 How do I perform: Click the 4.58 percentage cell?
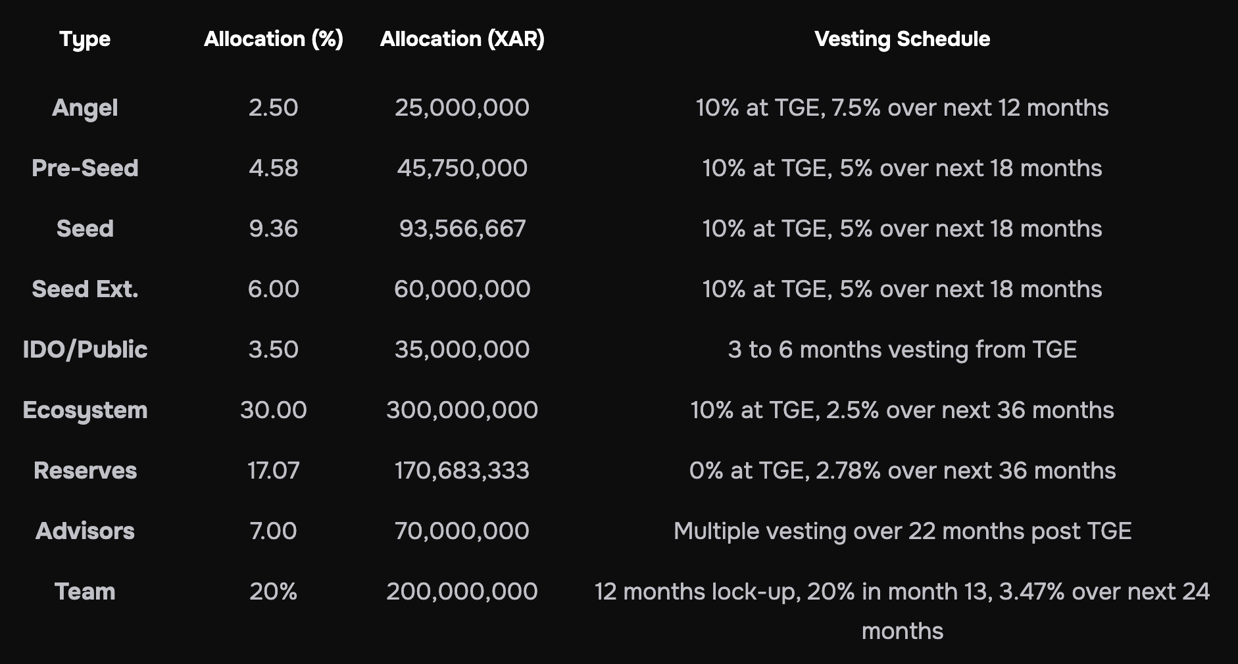coord(274,168)
